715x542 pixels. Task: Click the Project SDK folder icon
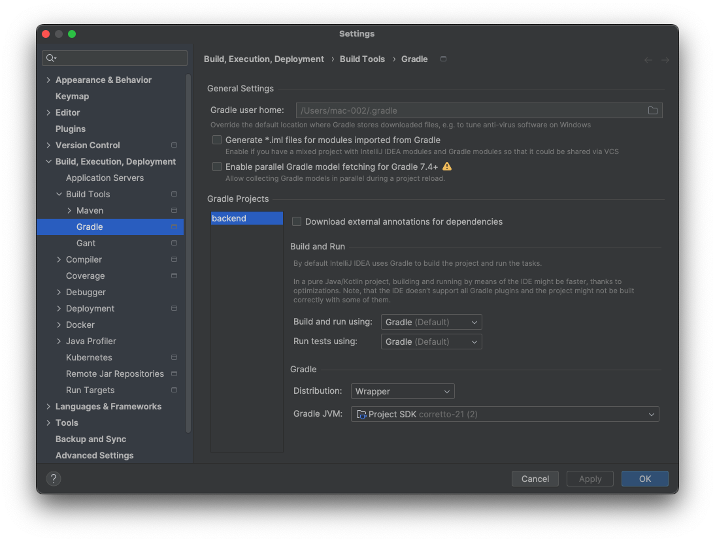(x=361, y=415)
